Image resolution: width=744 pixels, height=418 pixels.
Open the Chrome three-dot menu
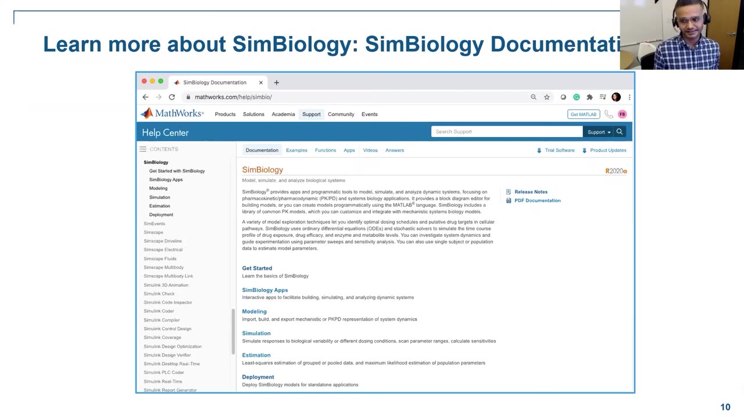click(x=629, y=97)
